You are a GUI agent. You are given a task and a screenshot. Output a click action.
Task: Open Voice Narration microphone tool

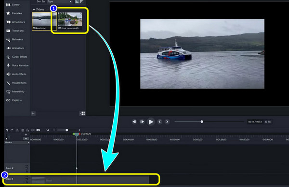click(17, 65)
